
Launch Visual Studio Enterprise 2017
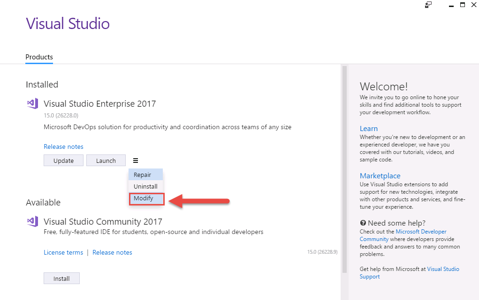106,161
